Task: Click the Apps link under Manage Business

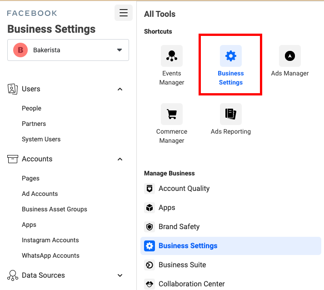Action: (167, 208)
